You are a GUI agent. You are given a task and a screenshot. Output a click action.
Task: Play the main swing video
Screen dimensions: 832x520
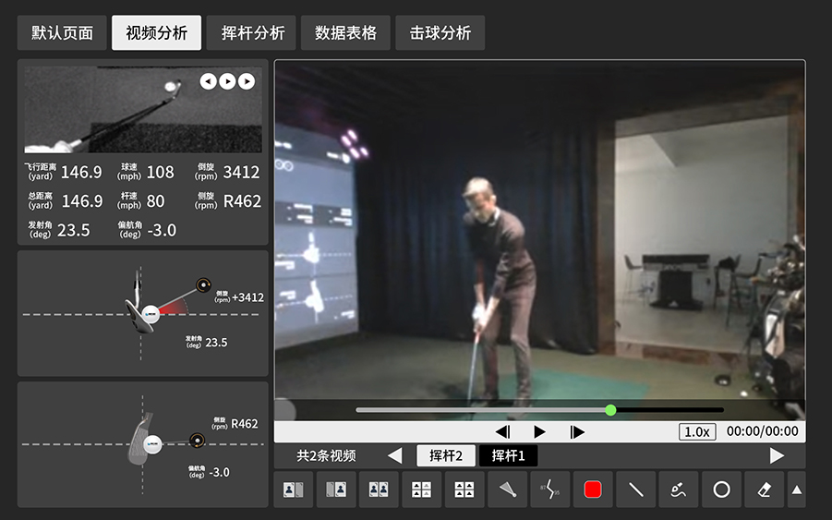[x=539, y=431]
